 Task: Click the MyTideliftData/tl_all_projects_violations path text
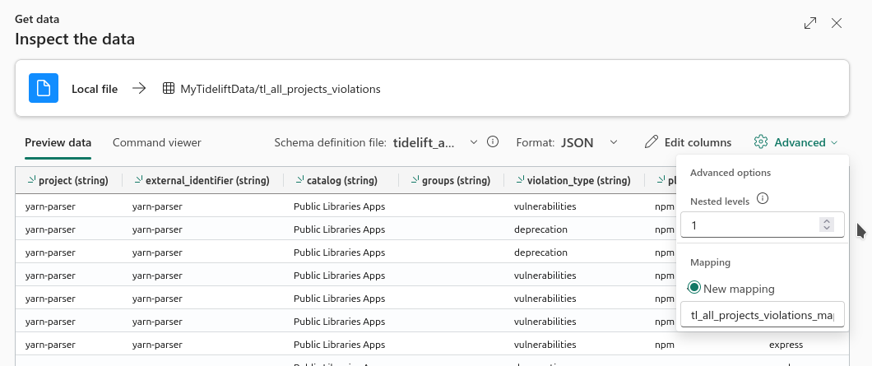click(x=281, y=89)
